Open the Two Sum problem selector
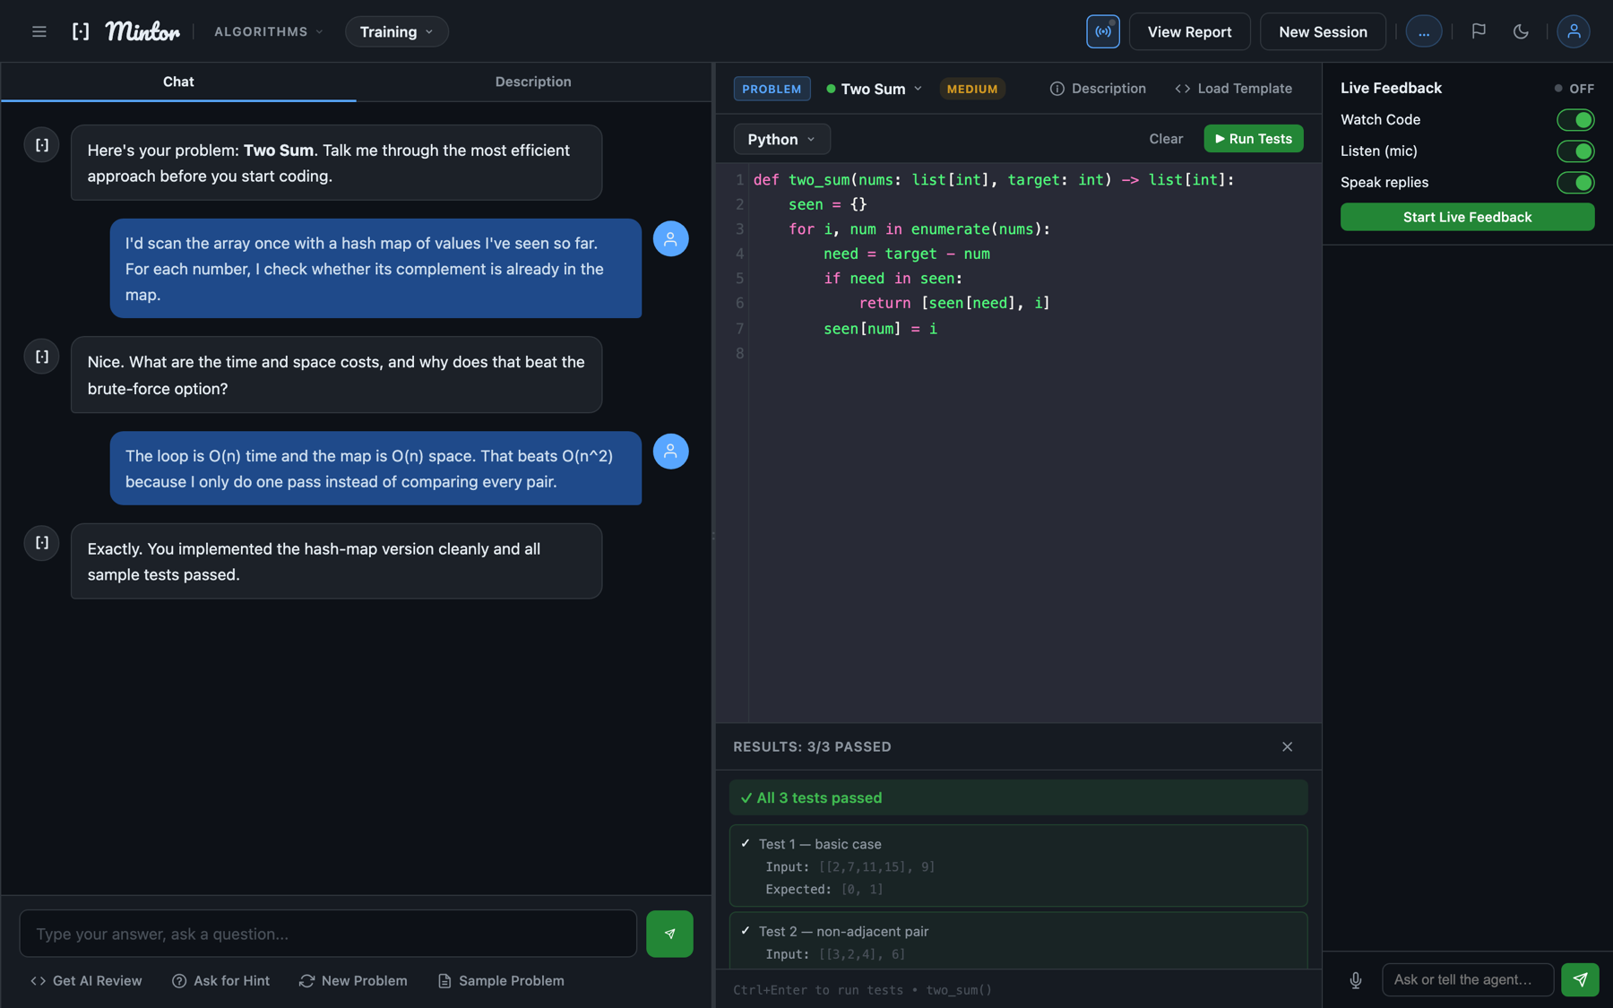This screenshot has height=1008, width=1613. [x=874, y=89]
